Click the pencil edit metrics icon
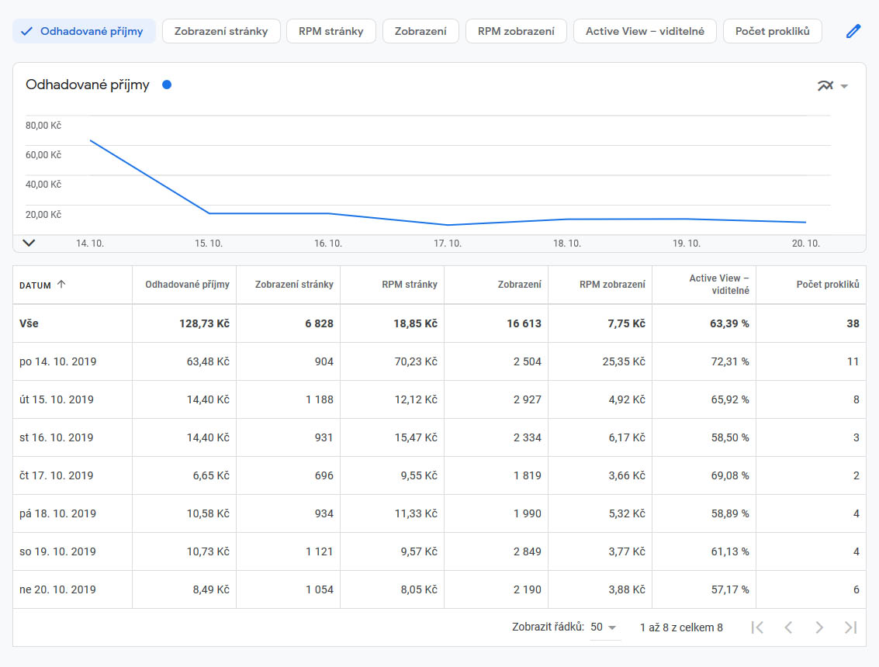 853,31
